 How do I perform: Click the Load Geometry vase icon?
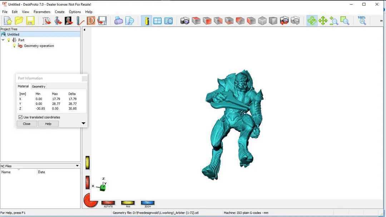58,21
